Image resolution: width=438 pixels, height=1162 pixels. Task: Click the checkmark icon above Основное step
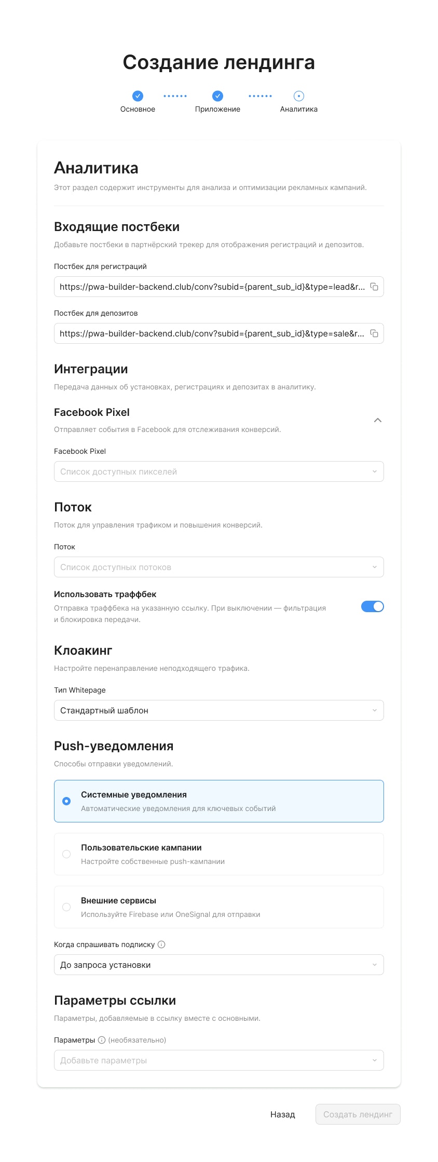(x=137, y=96)
